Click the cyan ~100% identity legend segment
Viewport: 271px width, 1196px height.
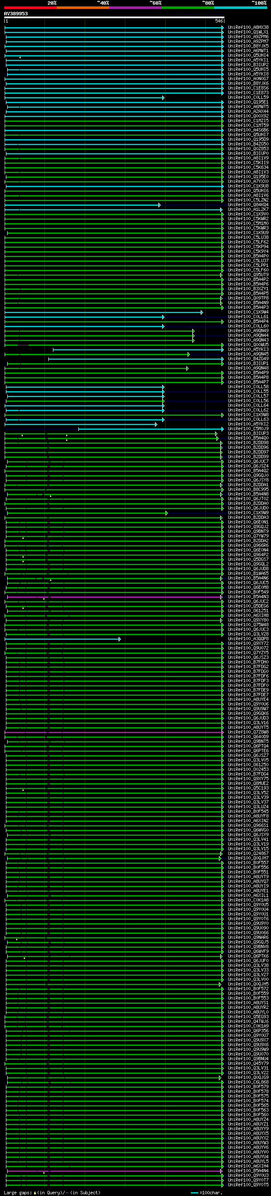[x=241, y=8]
